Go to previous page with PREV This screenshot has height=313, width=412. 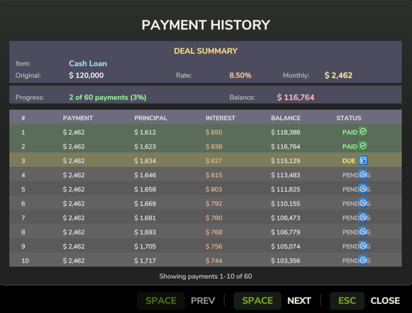203,301
